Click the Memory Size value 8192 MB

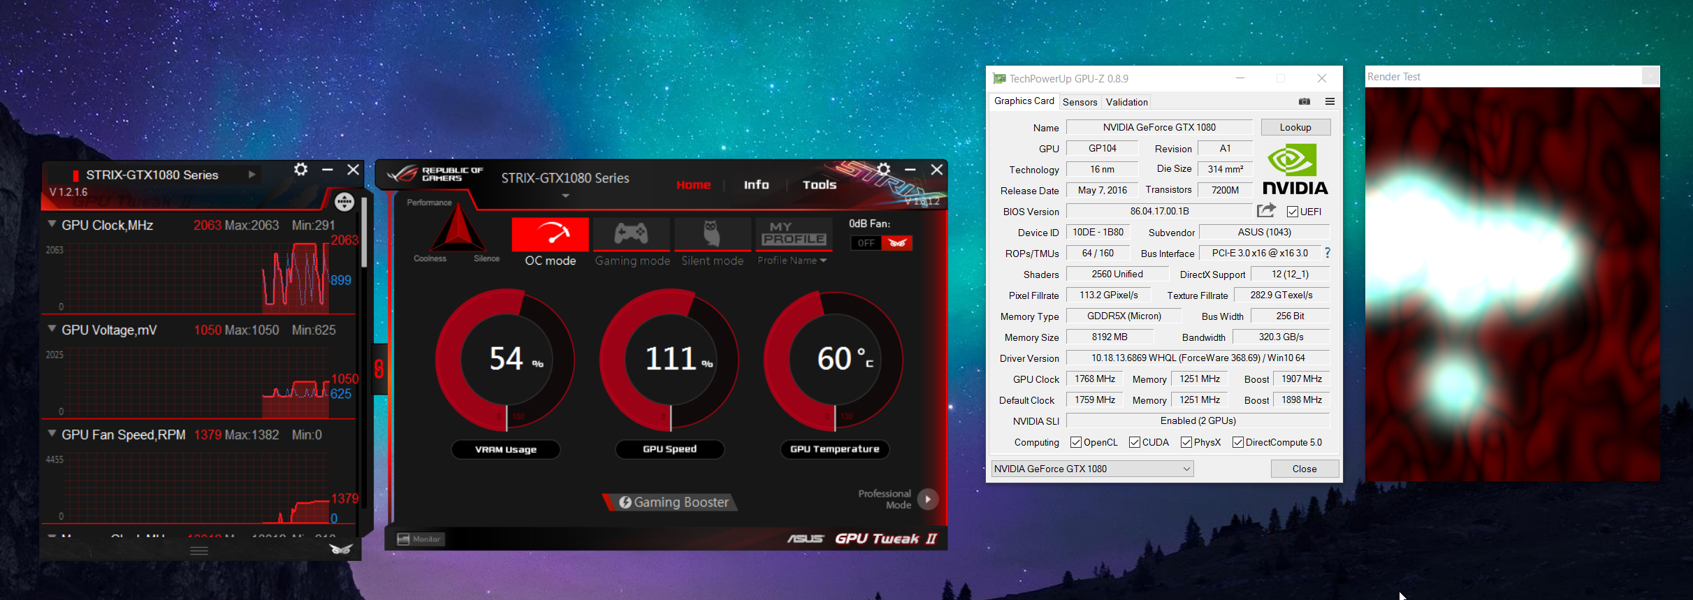pos(1110,337)
